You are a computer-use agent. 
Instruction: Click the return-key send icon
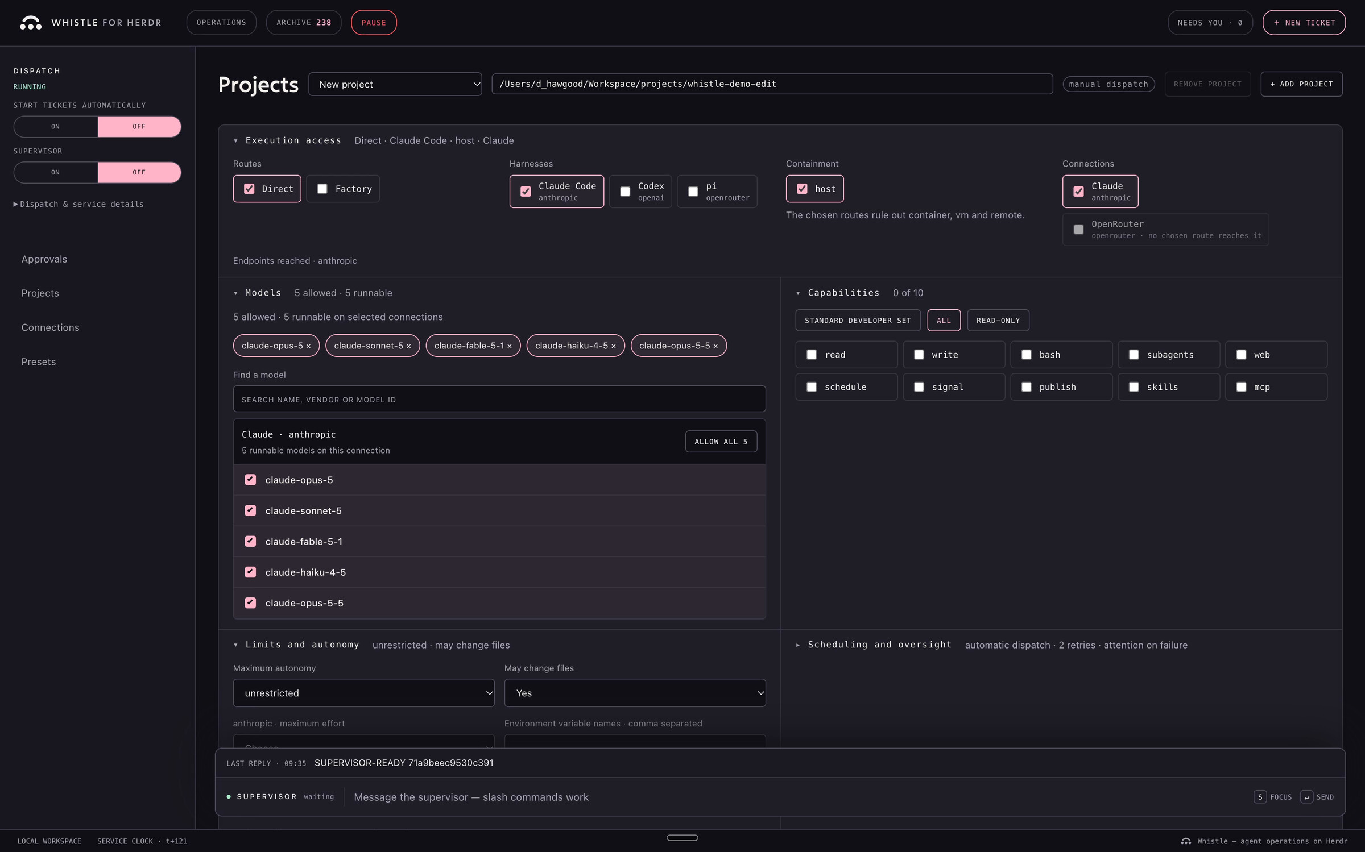(x=1306, y=797)
